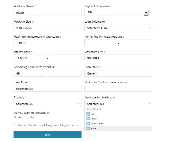Accept the Assignment Agreements terms checkbox
The image size is (194, 141).
click(15, 125)
